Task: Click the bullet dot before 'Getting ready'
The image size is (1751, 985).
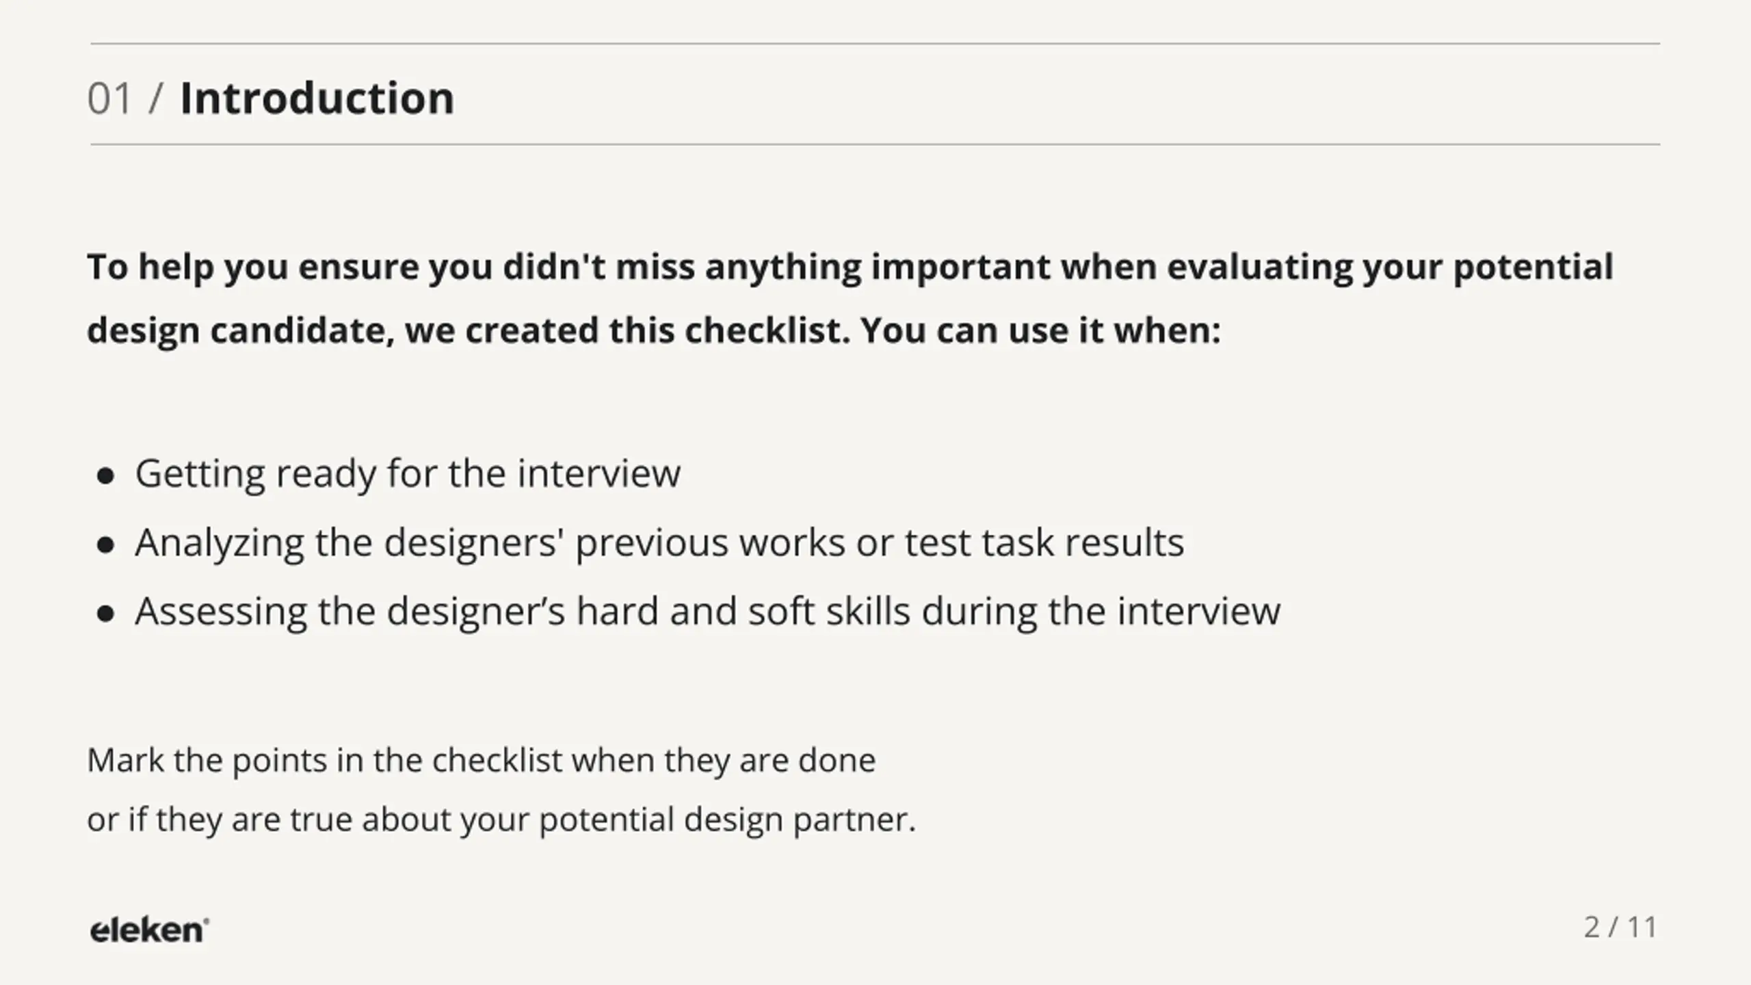Action: tap(105, 475)
